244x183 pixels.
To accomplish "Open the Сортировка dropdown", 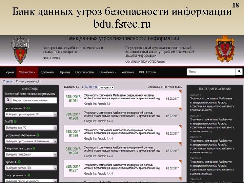I will [106, 88].
